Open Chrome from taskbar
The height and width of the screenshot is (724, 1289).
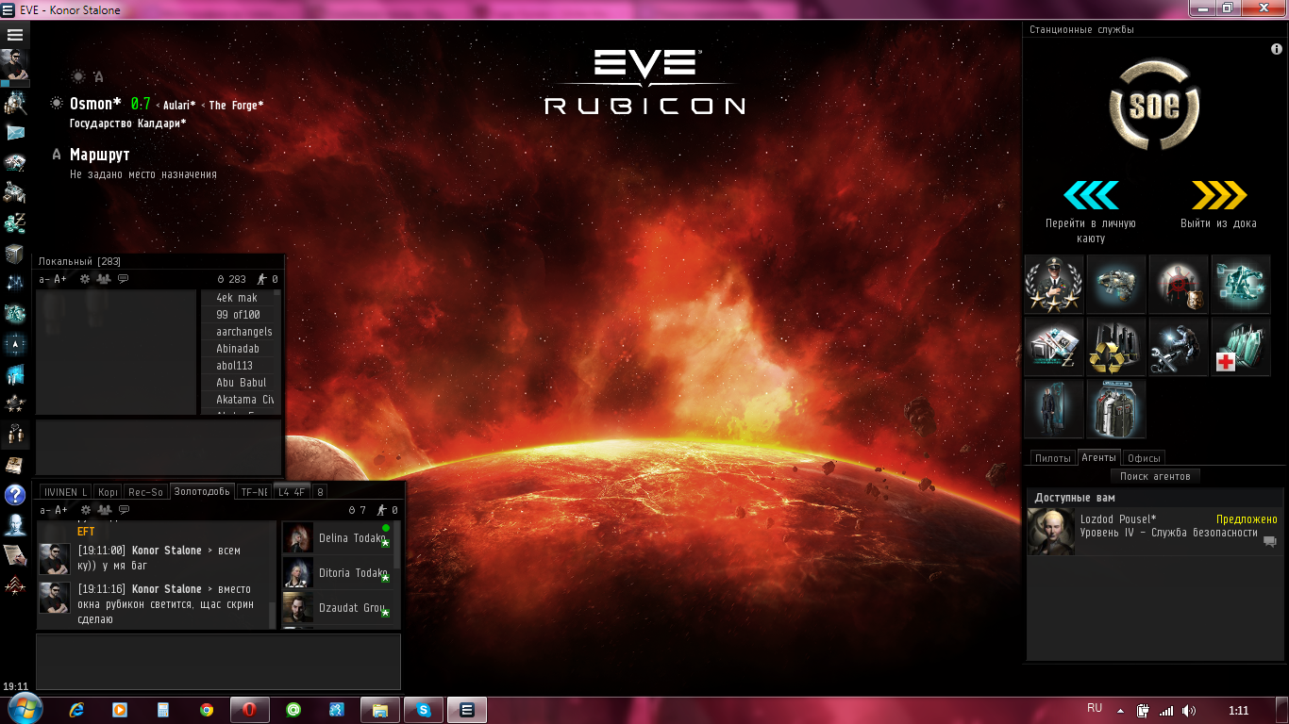pyautogui.click(x=206, y=710)
